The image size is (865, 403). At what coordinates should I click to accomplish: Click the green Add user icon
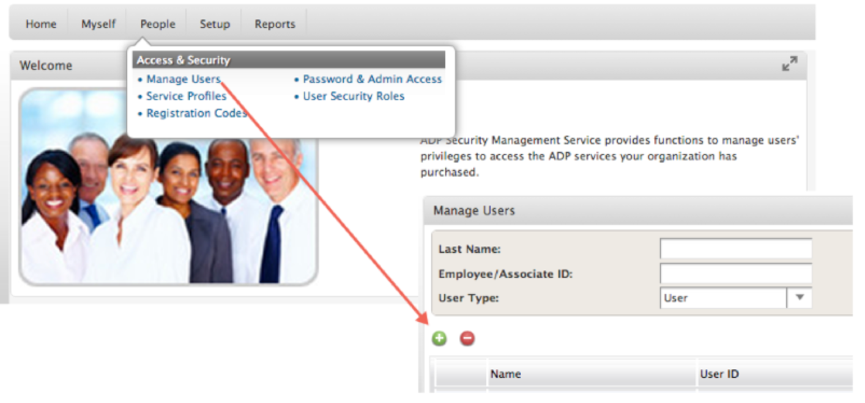(439, 338)
